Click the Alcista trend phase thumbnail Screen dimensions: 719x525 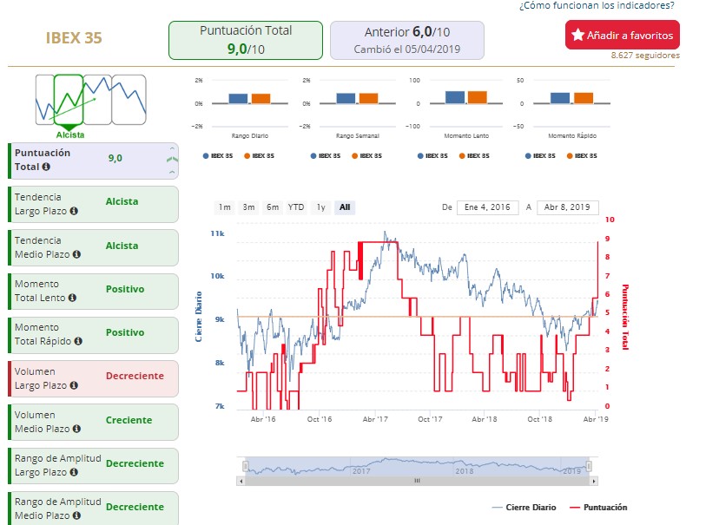pos(69,100)
